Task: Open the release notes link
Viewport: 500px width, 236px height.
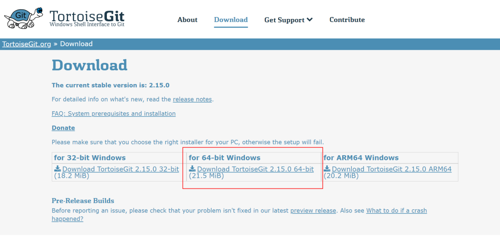Action: point(192,99)
